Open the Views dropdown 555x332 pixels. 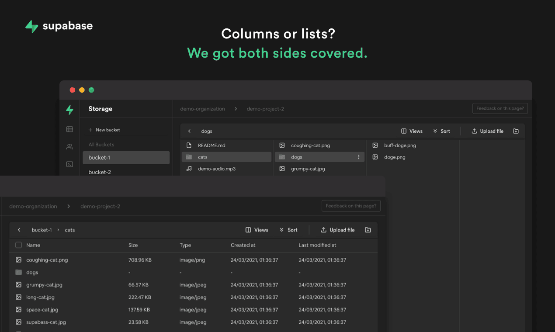[x=411, y=131]
